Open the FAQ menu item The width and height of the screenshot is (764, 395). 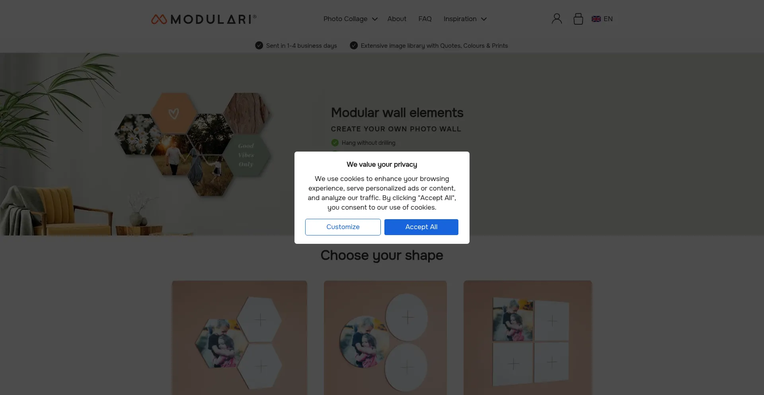click(425, 19)
